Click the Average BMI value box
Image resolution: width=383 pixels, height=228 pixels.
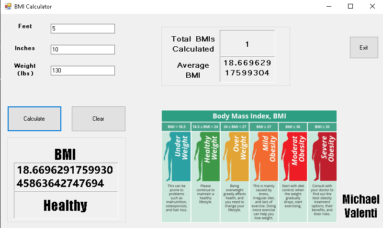(247, 69)
